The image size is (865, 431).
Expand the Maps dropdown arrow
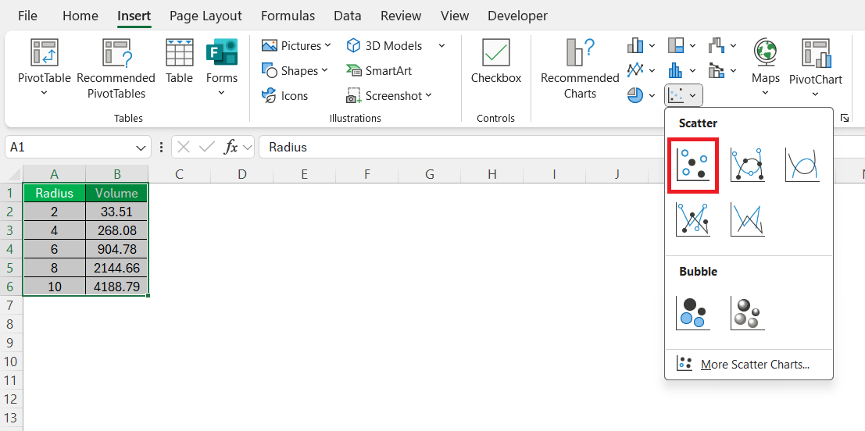pos(766,93)
